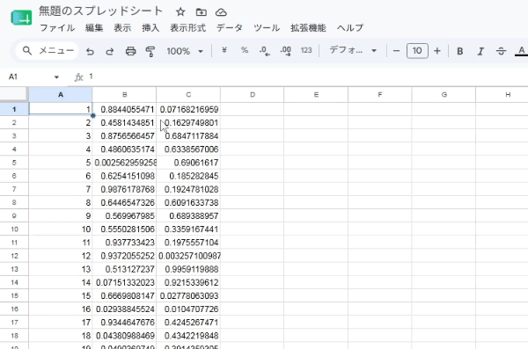The width and height of the screenshot is (528, 349).
Task: Toggle strikethrough formatting
Action: coord(501,51)
